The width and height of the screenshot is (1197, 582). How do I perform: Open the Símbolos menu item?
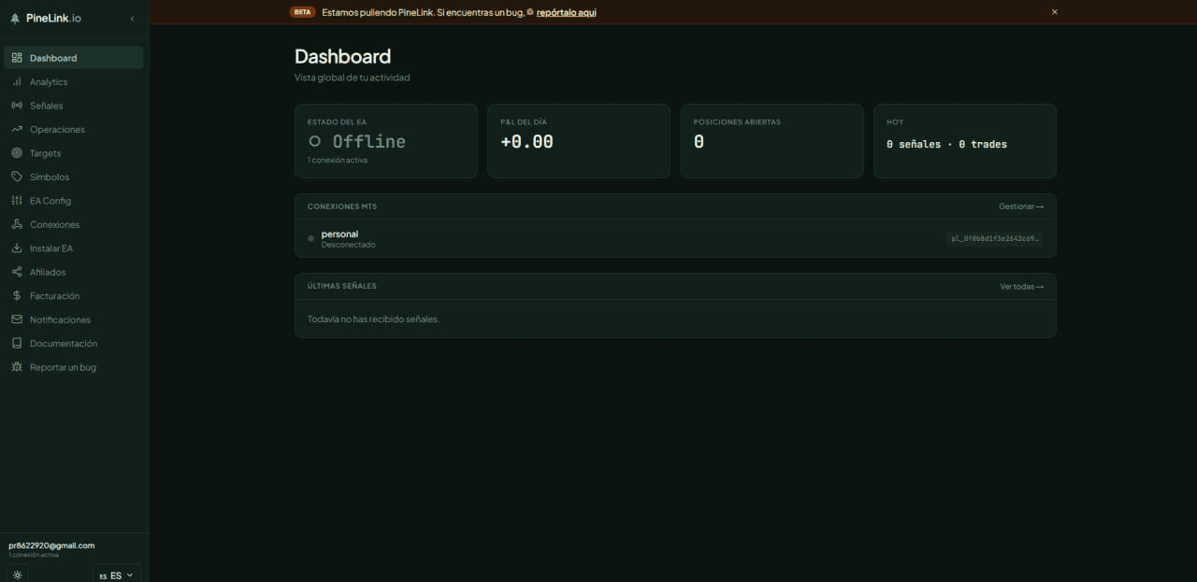click(x=74, y=177)
